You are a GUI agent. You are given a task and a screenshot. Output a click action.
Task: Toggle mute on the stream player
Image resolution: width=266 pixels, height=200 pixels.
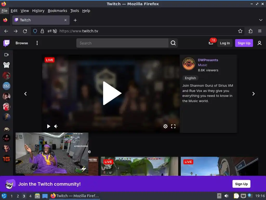pyautogui.click(x=56, y=126)
